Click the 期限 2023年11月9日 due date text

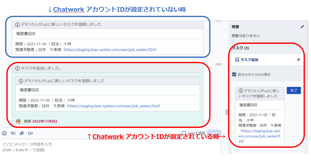tap(41, 121)
